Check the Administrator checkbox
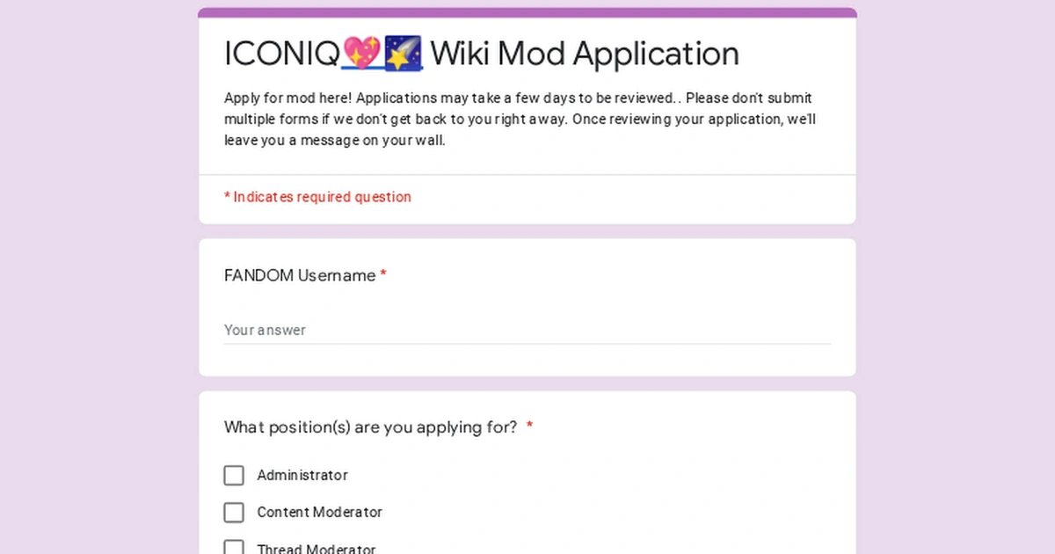 234,475
